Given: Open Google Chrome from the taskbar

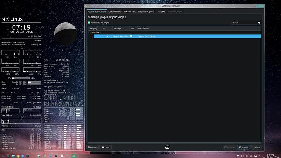Looking at the screenshot, I should click(18, 156).
